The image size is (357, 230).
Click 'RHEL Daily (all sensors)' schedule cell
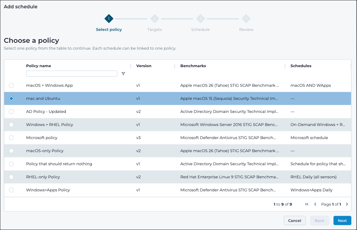coord(314,177)
